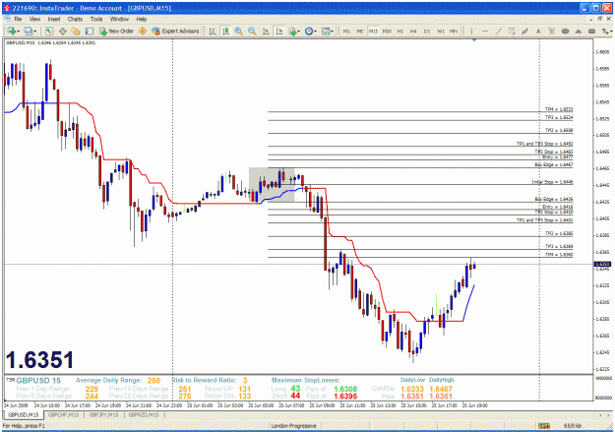Open the Insert menu
Viewport: 615px width, 432px height.
coord(54,19)
